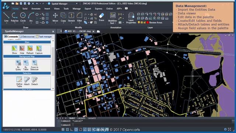The width and height of the screenshot is (236, 133).
Task: Open the settings gear in status bar
Action: coord(225,129)
